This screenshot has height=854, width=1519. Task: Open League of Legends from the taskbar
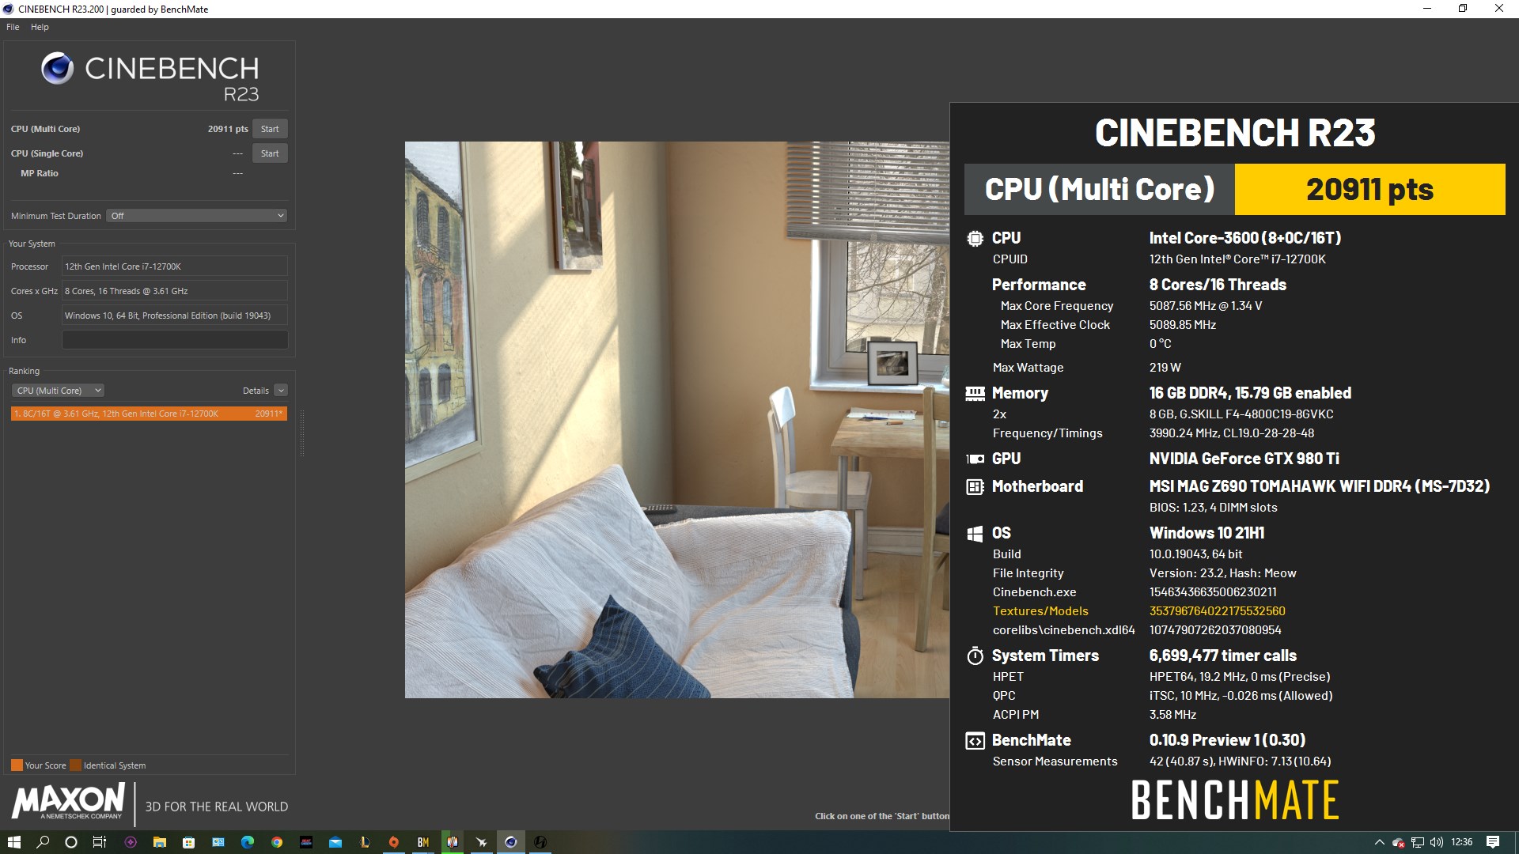click(365, 842)
